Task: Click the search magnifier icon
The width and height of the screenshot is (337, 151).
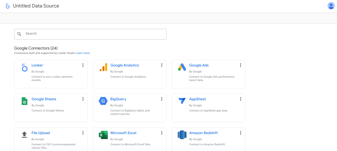Action: (x=19, y=34)
